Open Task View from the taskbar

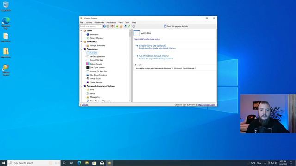tap(72, 163)
